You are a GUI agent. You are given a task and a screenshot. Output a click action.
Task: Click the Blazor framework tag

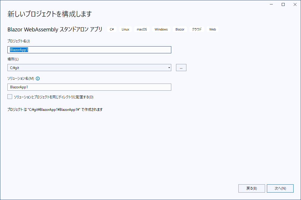(180, 29)
